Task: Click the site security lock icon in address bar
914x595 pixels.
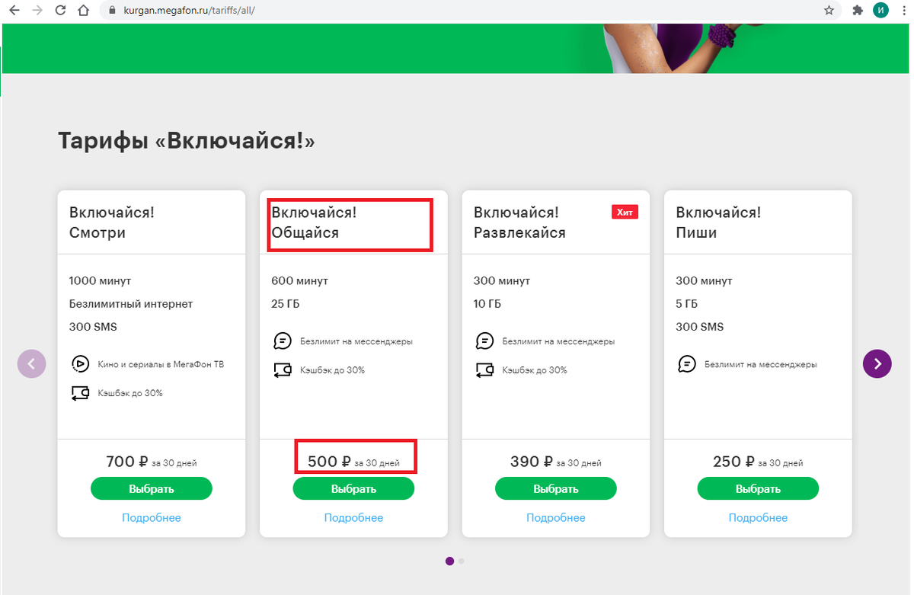Action: pyautogui.click(x=111, y=11)
